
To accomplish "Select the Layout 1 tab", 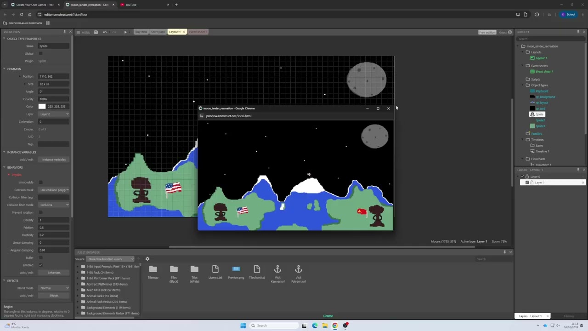I will [175, 32].
